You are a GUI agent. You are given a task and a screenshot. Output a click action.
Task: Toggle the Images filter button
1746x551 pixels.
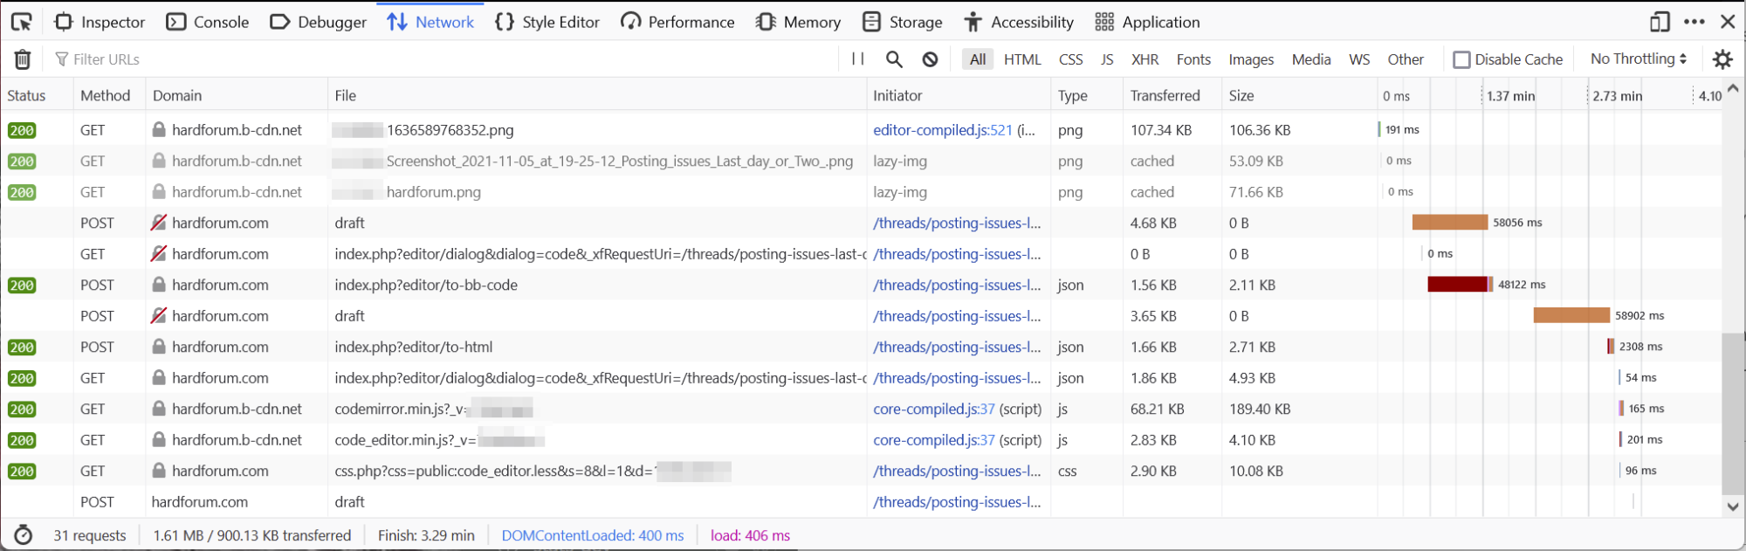pyautogui.click(x=1250, y=59)
